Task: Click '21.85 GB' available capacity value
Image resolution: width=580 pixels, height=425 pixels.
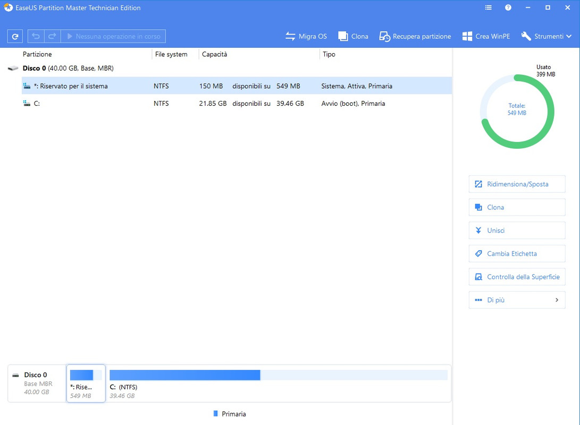Action: coord(213,104)
